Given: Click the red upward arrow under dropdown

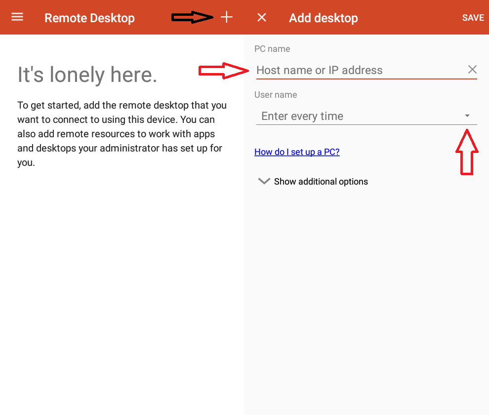Looking at the screenshot, I should pyautogui.click(x=467, y=152).
